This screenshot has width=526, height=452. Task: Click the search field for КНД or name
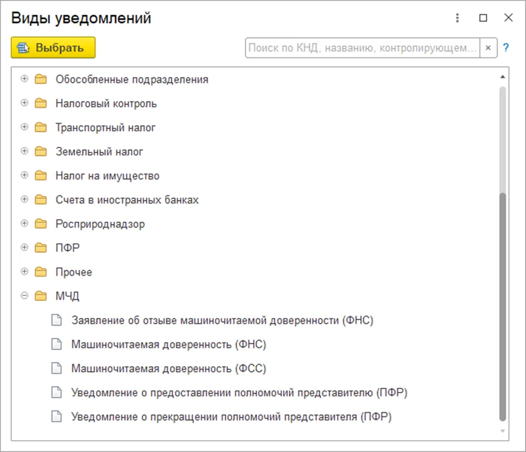coord(362,47)
